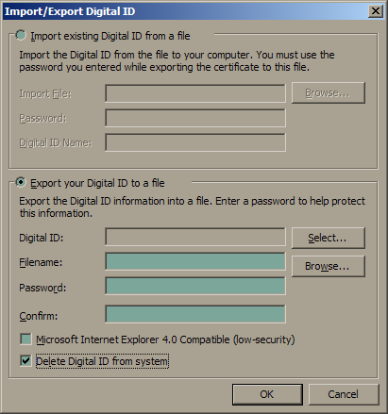Enable Microsoft Internet Explorer 4.0 Compatible checkbox
The height and width of the screenshot is (414, 388).
(25, 339)
